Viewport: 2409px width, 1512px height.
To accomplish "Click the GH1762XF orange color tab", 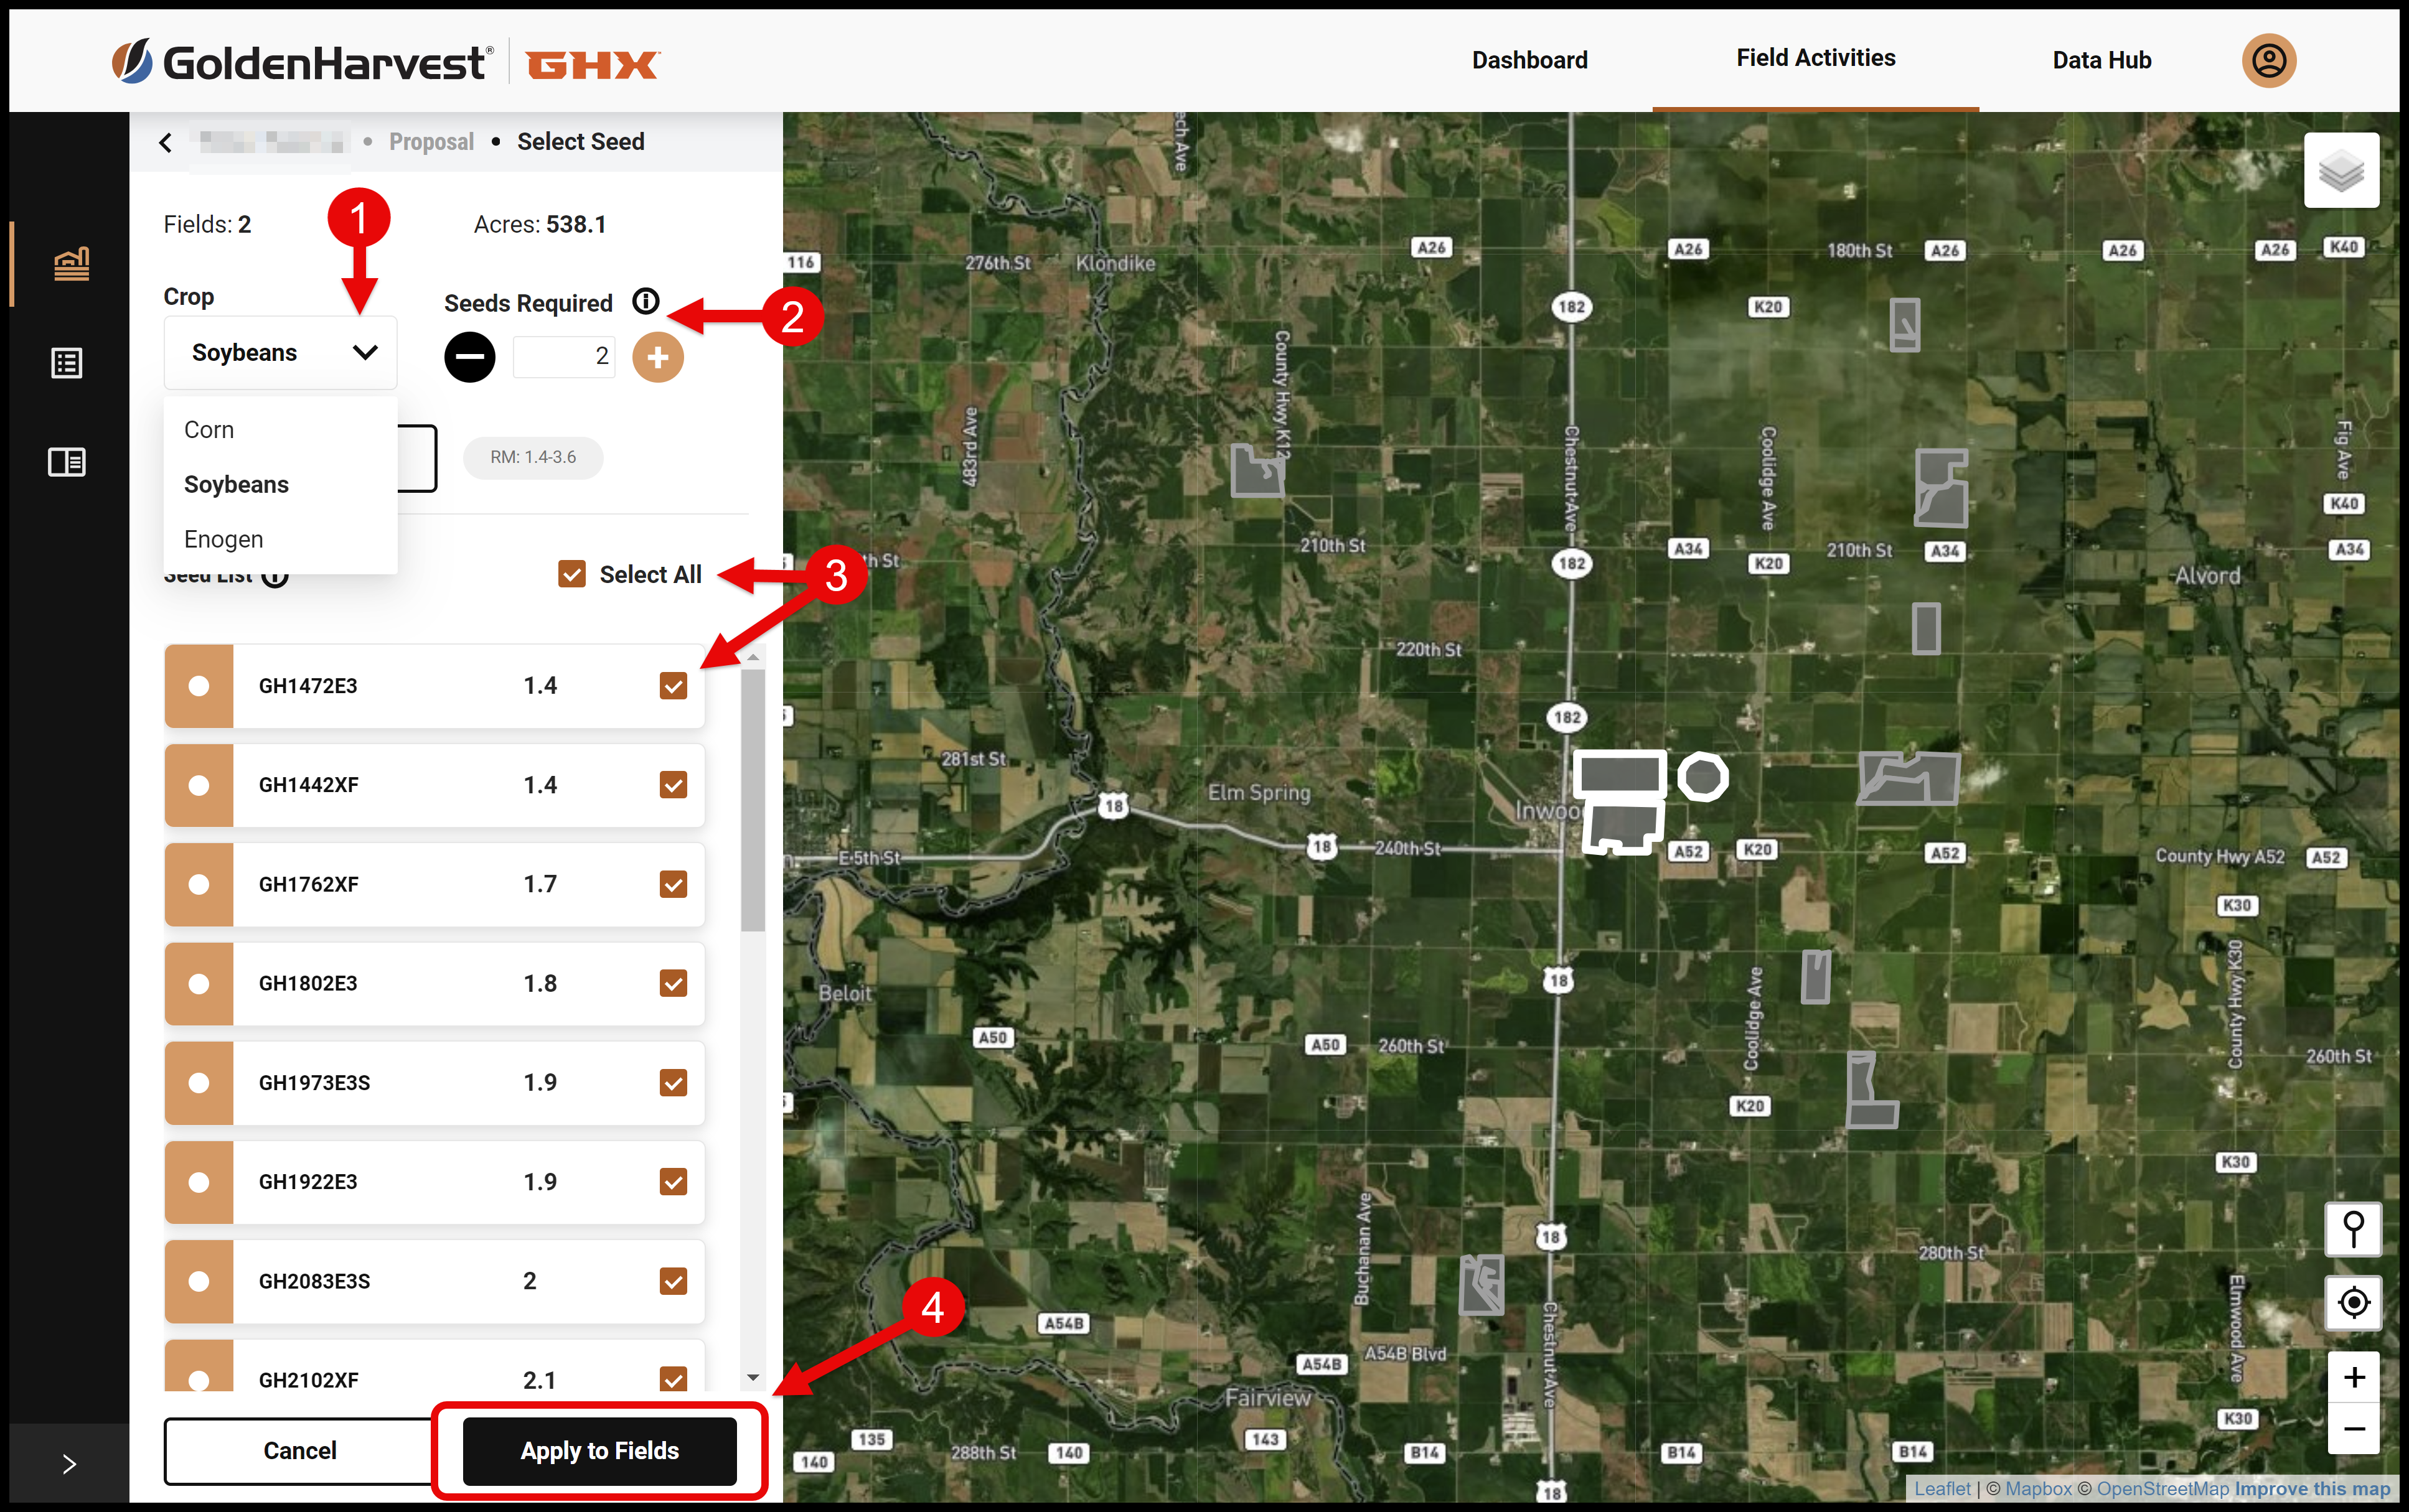I will click(199, 884).
